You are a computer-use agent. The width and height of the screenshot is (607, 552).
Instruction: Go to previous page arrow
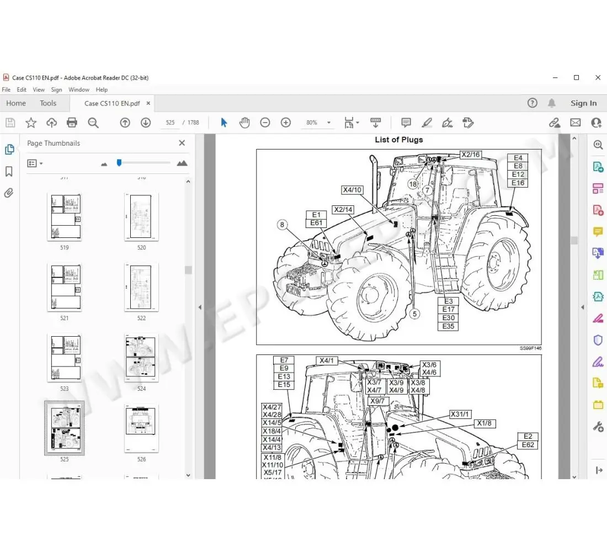125,123
